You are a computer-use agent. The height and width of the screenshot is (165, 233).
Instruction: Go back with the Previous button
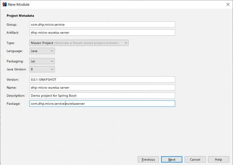[x=148, y=159]
